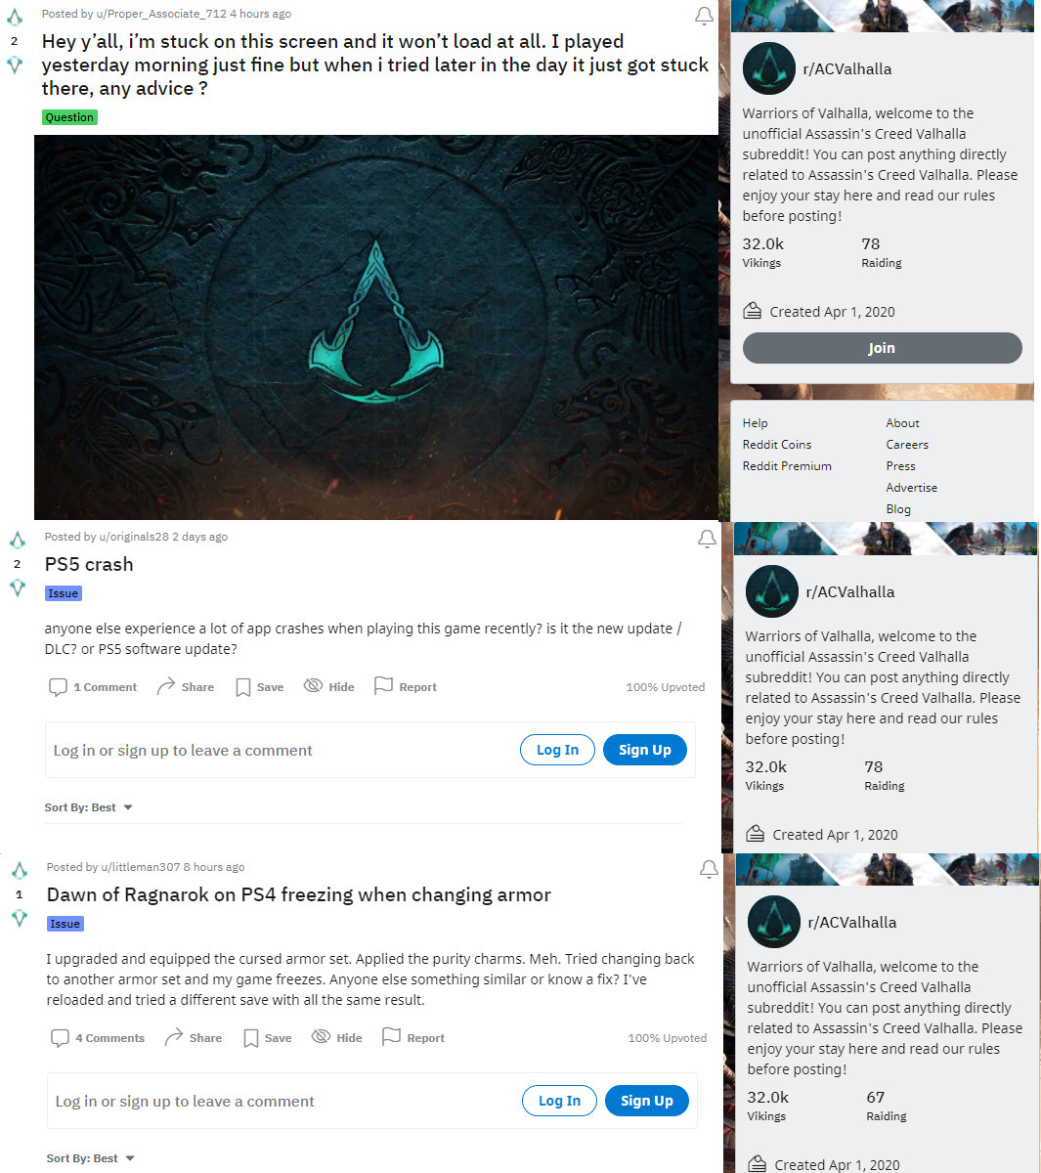Hide the PS5 crash post
This screenshot has height=1173, width=1041.
[x=329, y=687]
